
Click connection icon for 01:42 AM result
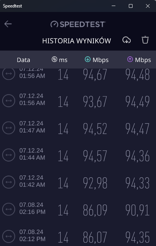click(x=9, y=182)
